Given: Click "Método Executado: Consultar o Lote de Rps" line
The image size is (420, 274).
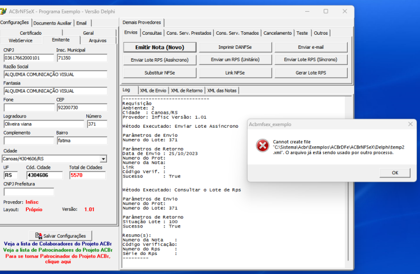Looking at the screenshot, I should click(x=181, y=190).
